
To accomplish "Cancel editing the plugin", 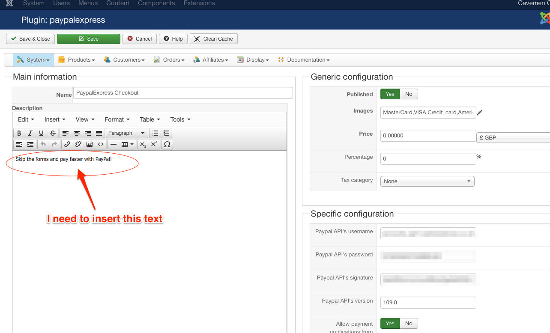I will pos(140,39).
